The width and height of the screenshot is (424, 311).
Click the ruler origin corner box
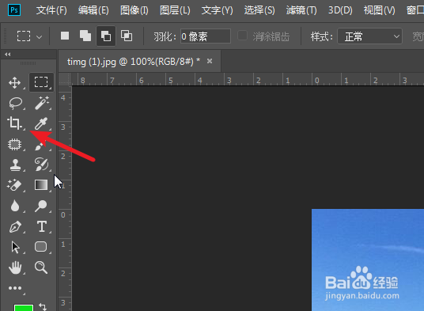[x=66, y=79]
